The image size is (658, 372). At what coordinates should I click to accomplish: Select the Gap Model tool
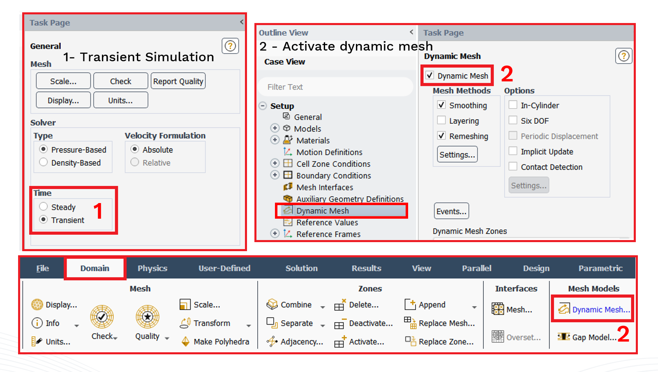pyautogui.click(x=593, y=337)
